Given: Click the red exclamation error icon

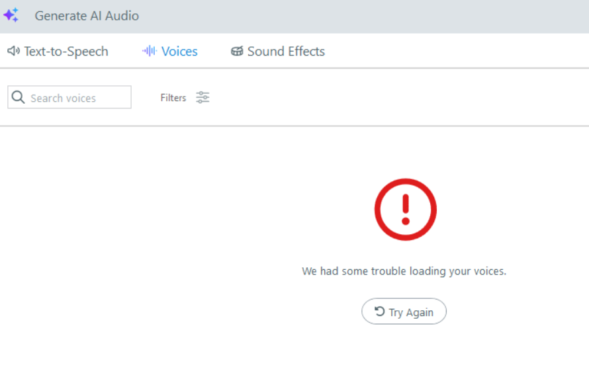Looking at the screenshot, I should pos(406,210).
